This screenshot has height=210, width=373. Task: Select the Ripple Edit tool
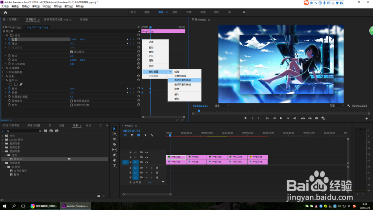pyautogui.click(x=115, y=139)
